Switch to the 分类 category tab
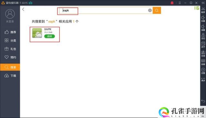This screenshot has height=118, width=206. 10,40
